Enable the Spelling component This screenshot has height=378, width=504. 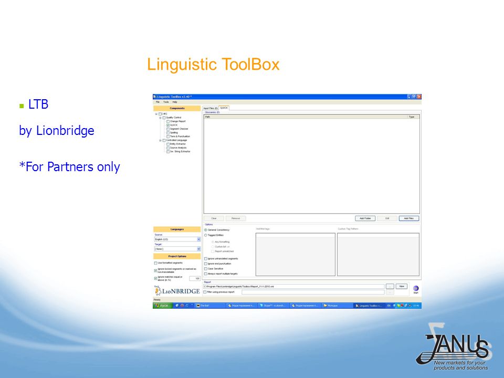pos(168,133)
